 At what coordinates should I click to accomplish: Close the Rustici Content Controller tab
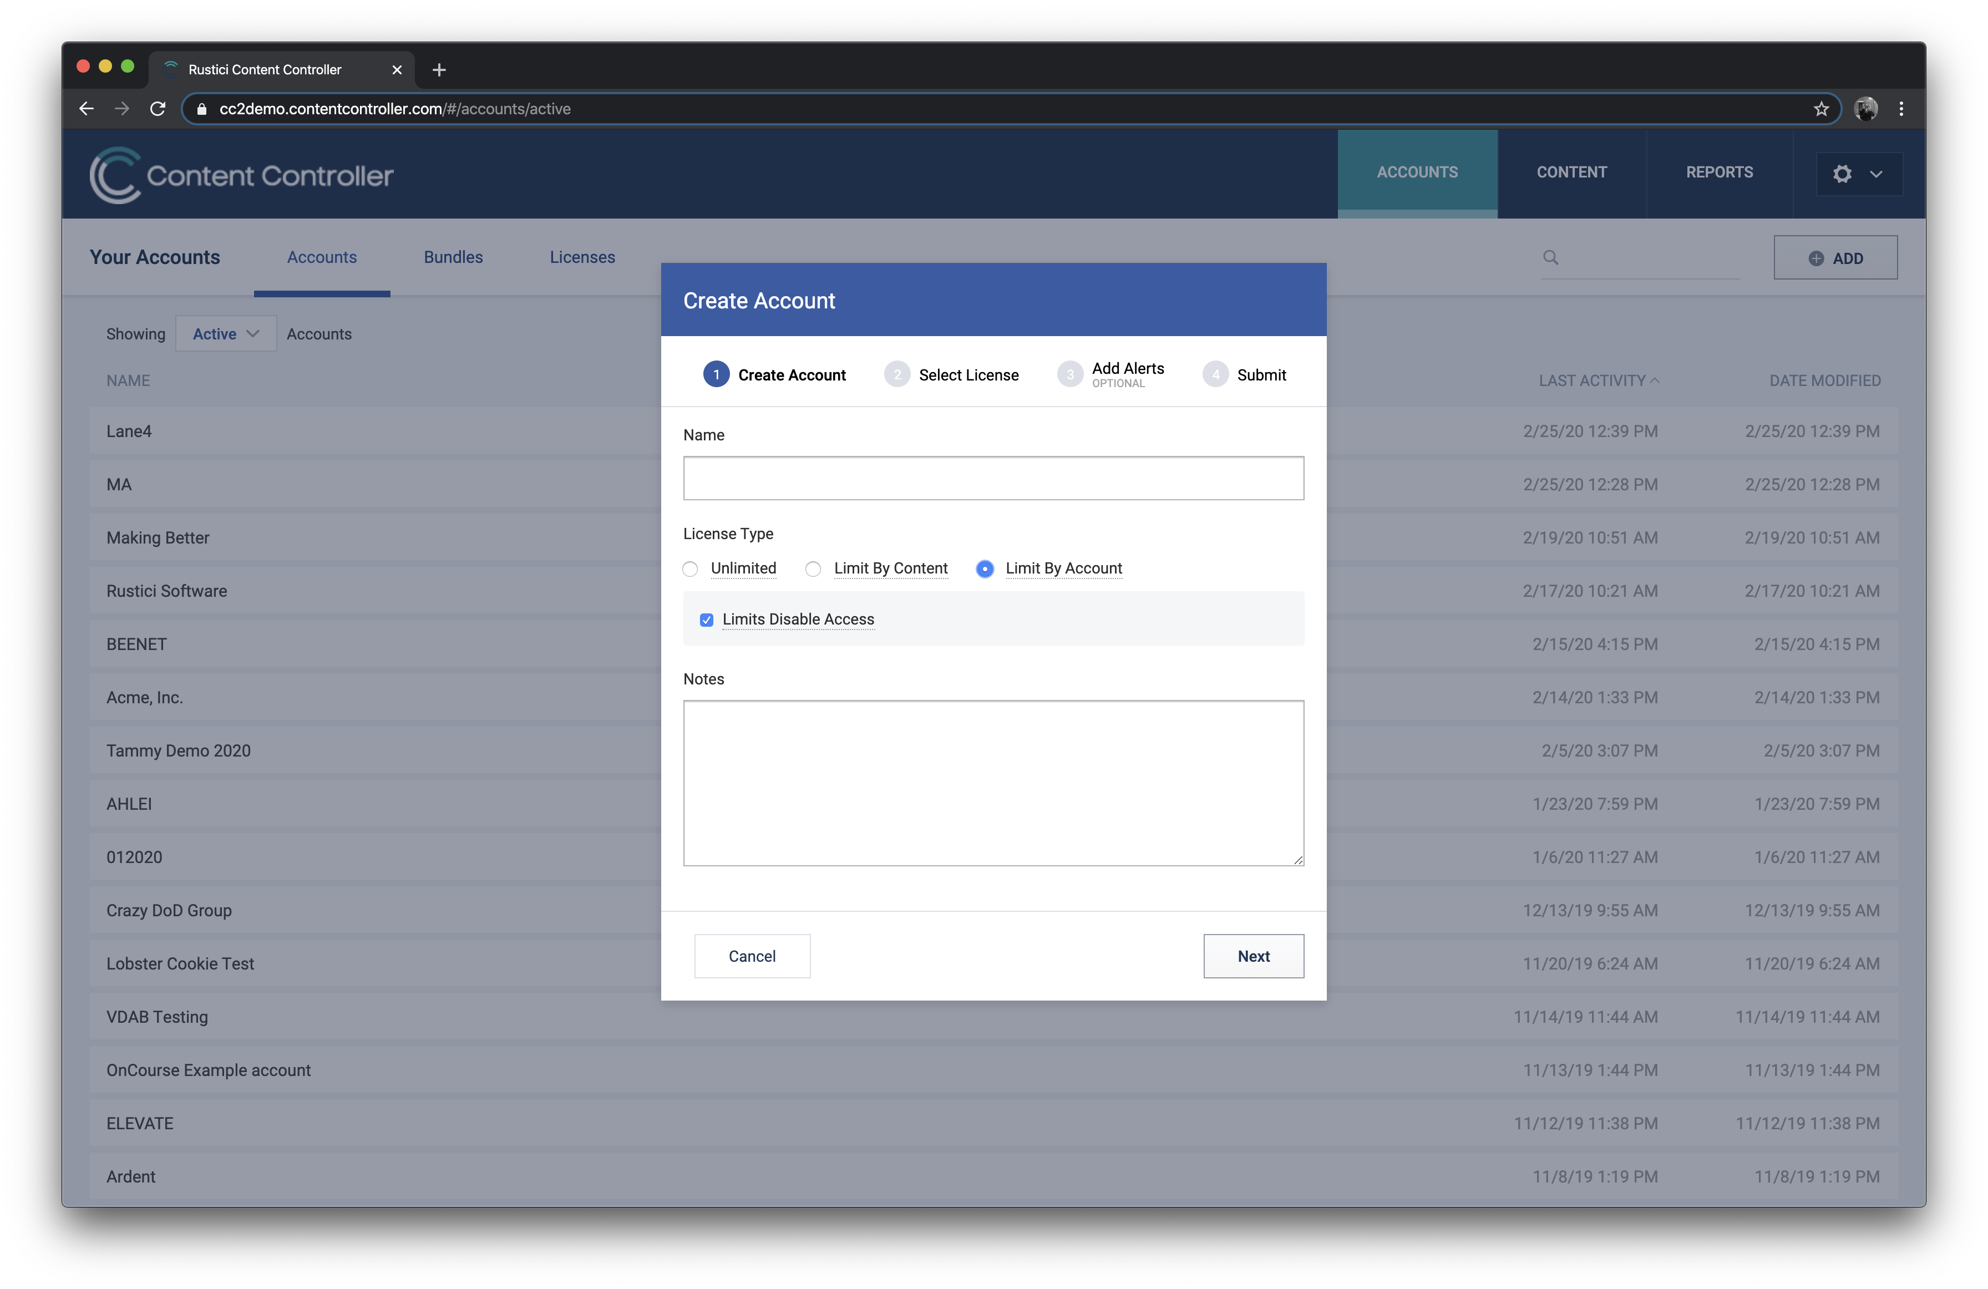coord(397,69)
